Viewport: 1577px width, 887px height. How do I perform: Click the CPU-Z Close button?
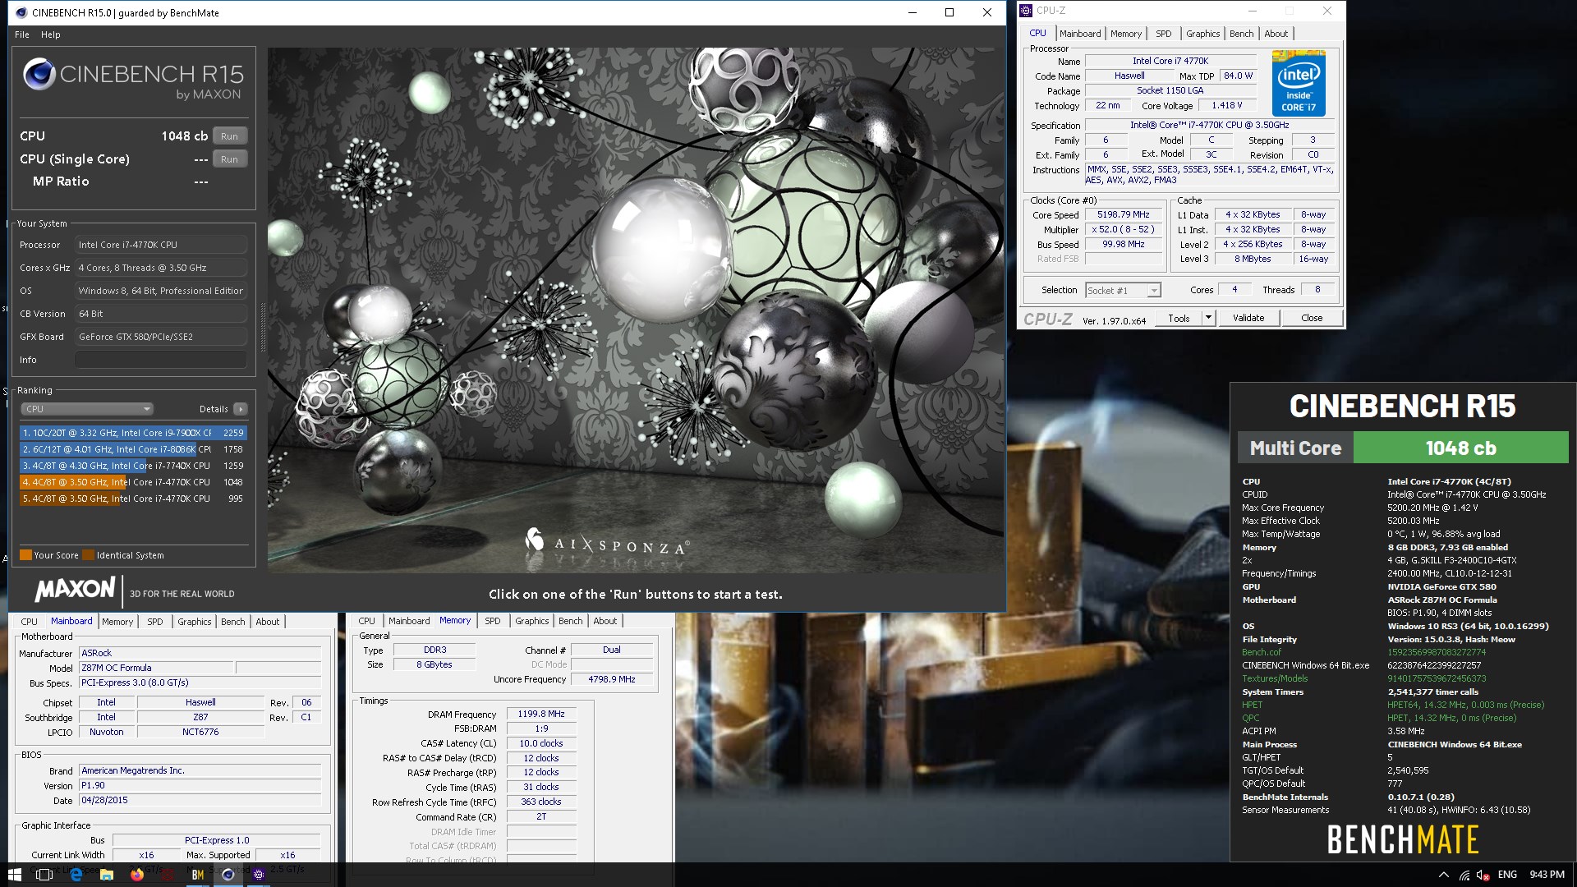(1311, 319)
